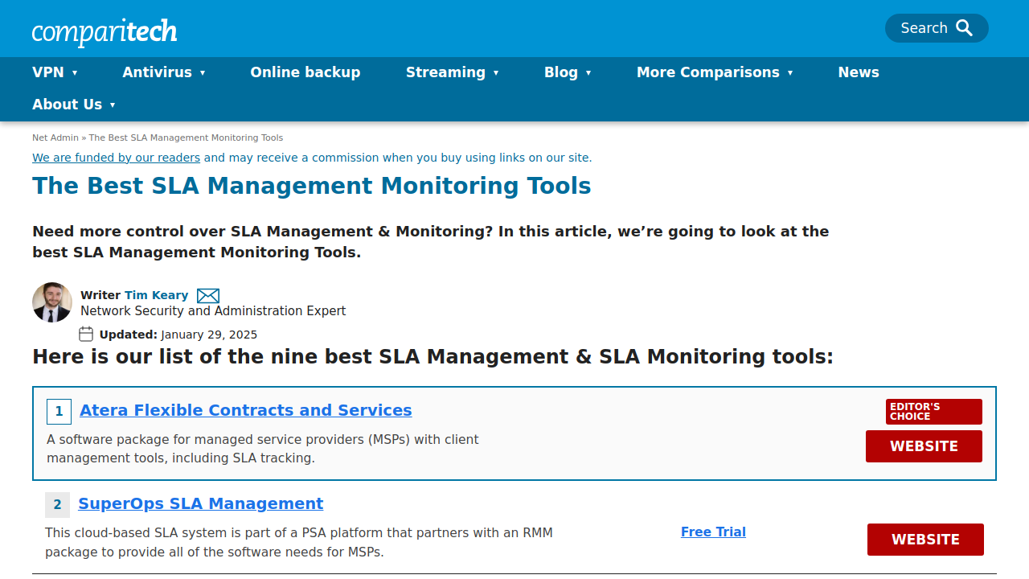The width and height of the screenshot is (1029, 579).
Task: Expand the Antivirus dropdown arrow
Action: point(203,73)
